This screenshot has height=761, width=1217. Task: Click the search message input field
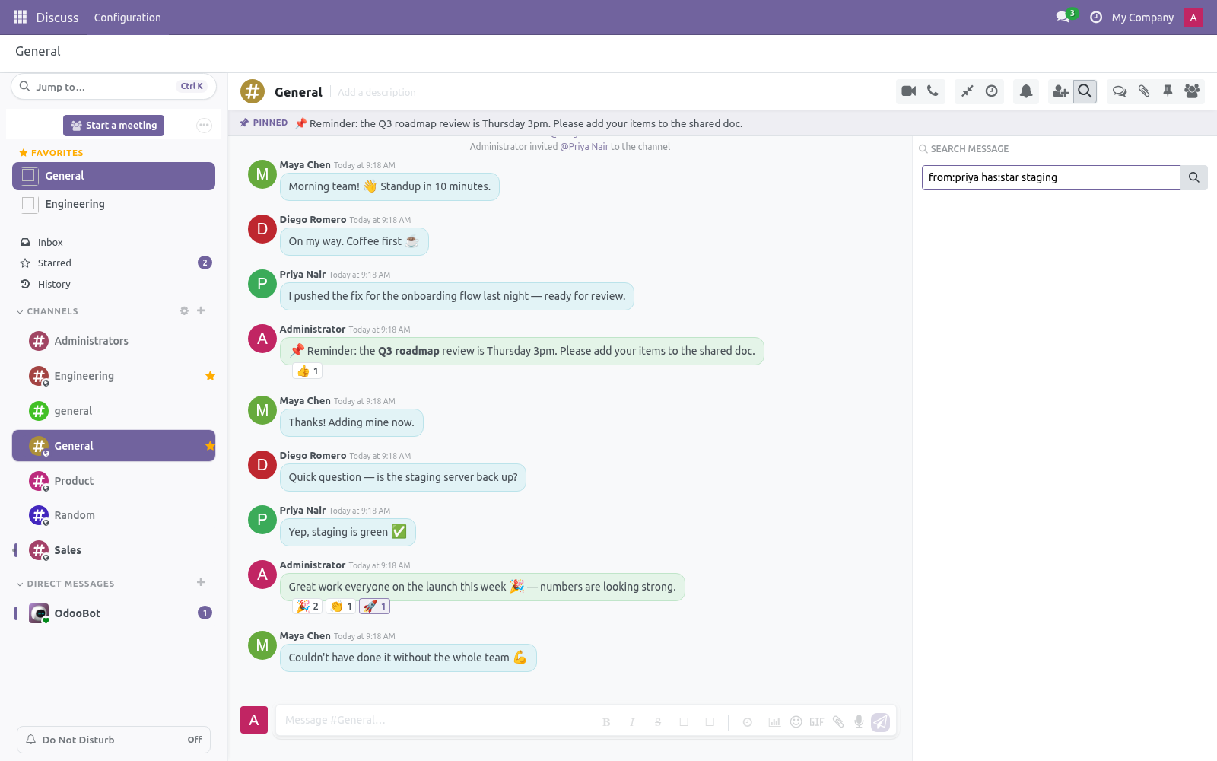pos(1051,177)
